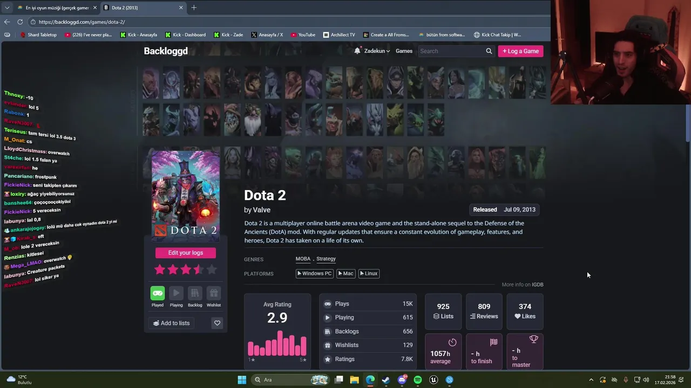
Task: Open the Strategy genre link
Action: (326, 259)
